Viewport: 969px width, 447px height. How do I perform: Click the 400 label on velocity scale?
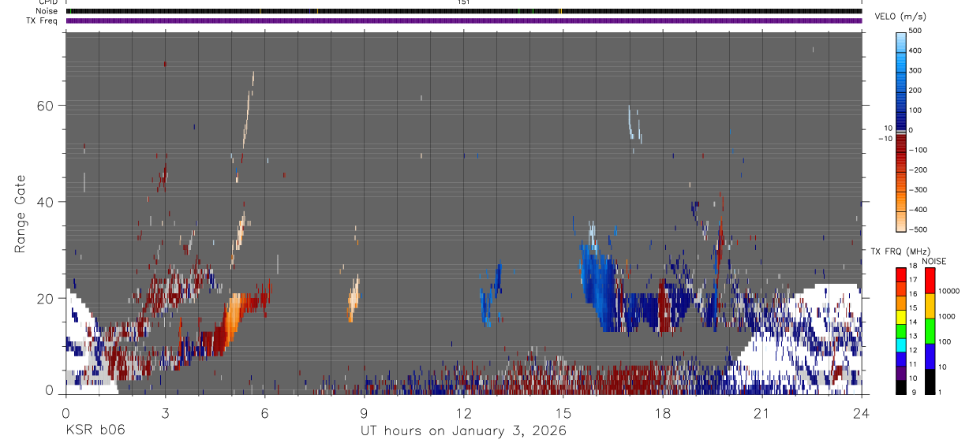(x=915, y=50)
